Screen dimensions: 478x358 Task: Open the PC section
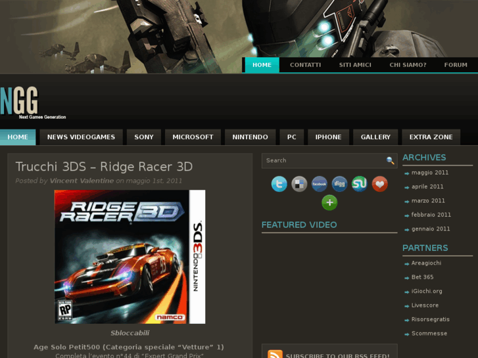coord(292,137)
